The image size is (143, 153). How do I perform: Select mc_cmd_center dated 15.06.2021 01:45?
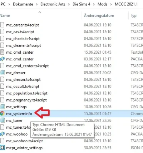(20, 52)
